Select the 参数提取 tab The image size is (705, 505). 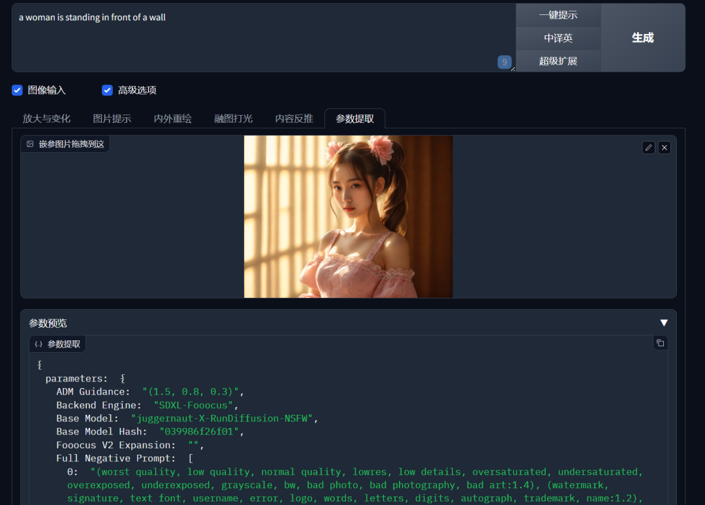pyautogui.click(x=354, y=118)
